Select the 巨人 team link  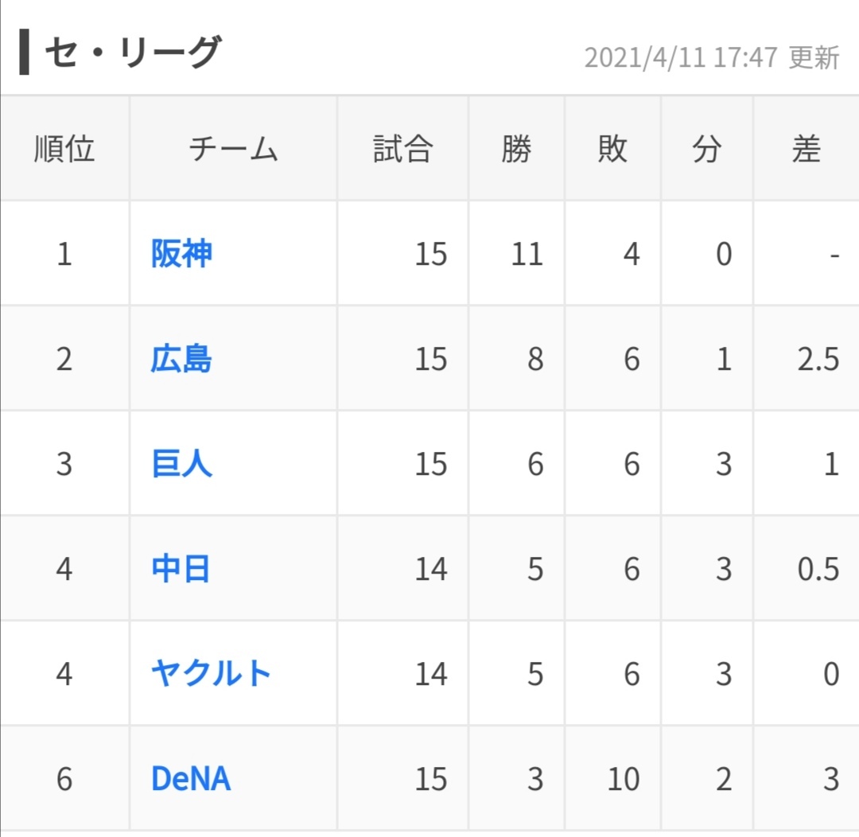[x=181, y=465]
